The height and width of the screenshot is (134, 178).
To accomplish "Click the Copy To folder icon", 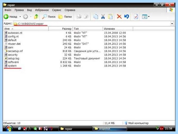I will coord(86,17).
